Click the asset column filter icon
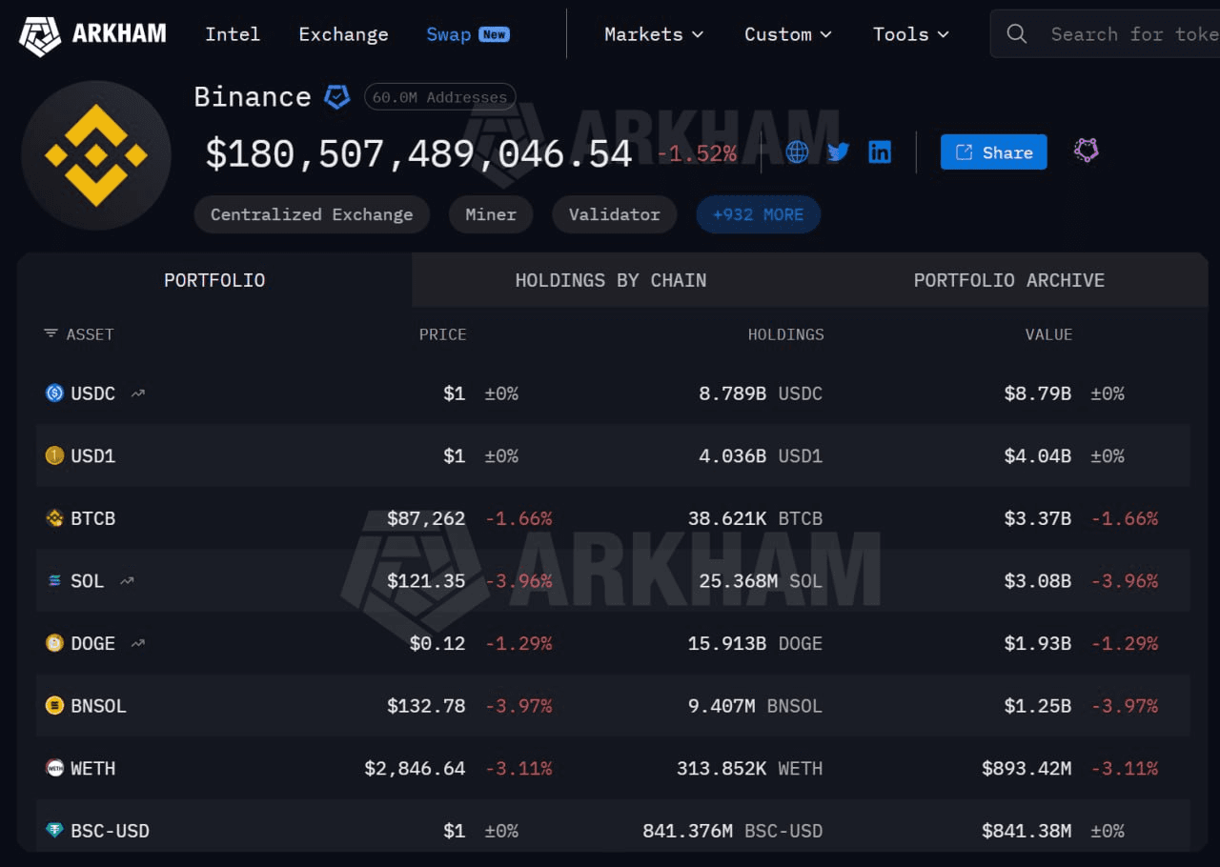The width and height of the screenshot is (1220, 867). [51, 334]
